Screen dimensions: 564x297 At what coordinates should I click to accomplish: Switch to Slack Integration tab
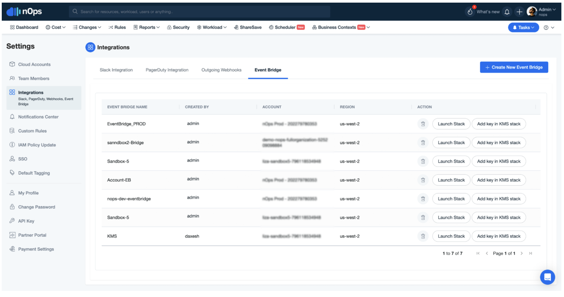point(116,70)
